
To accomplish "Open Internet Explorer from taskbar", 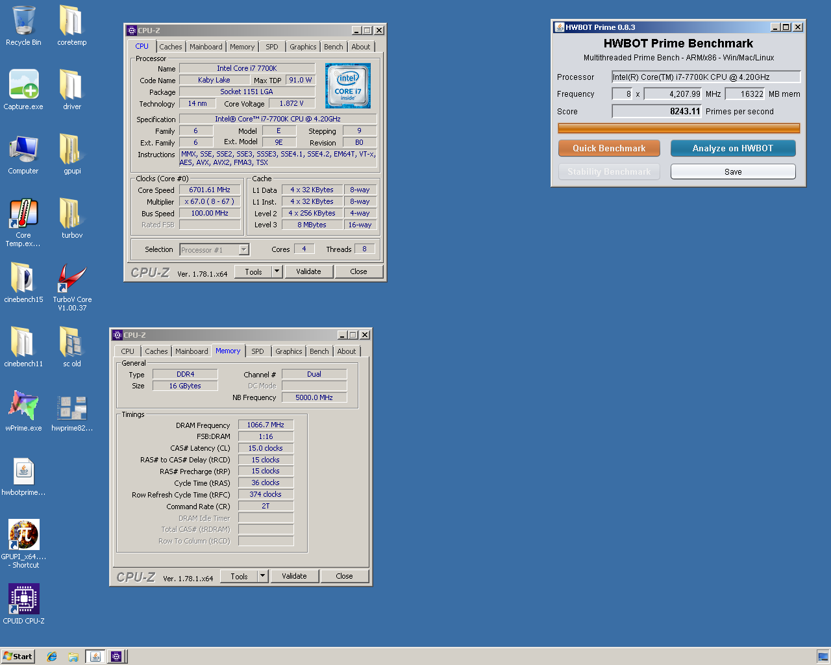I will pyautogui.click(x=52, y=657).
